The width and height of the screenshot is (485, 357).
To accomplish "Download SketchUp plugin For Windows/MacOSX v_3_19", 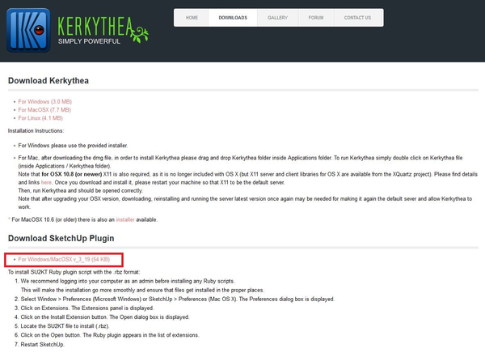I will [64, 260].
